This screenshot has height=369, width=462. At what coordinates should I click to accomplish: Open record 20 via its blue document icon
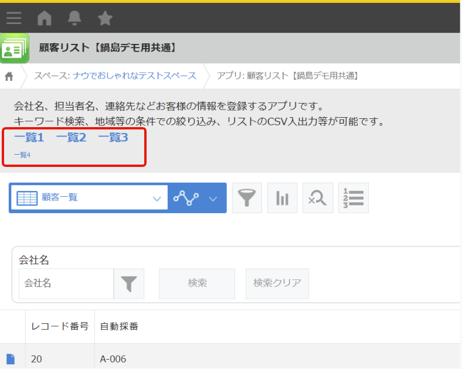coord(11,359)
